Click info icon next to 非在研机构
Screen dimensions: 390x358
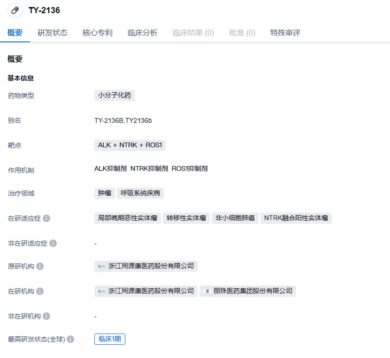tap(46, 316)
